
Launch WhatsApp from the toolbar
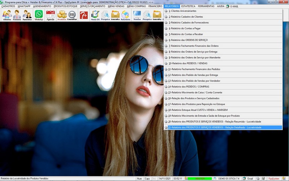click(x=39, y=15)
